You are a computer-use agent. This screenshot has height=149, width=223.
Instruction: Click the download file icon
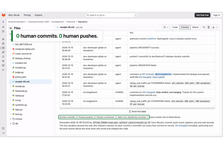coord(213,27)
